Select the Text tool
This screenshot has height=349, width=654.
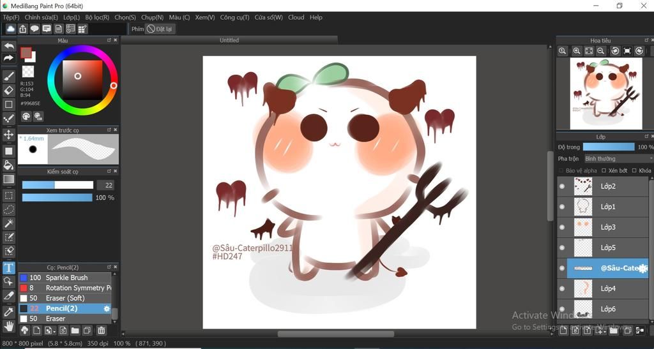point(9,268)
